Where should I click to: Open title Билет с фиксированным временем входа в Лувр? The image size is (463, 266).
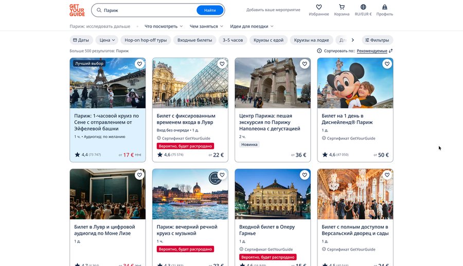[186, 119]
